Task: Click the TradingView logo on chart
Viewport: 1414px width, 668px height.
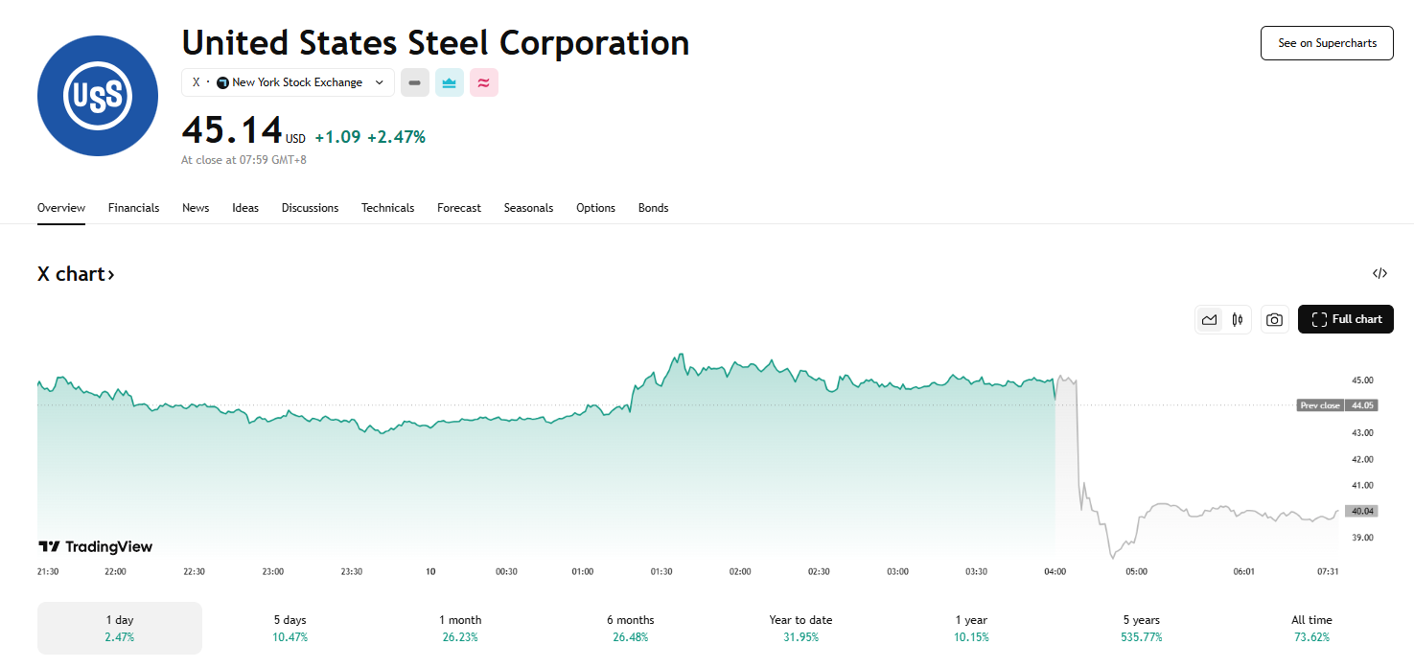Action: point(95,546)
